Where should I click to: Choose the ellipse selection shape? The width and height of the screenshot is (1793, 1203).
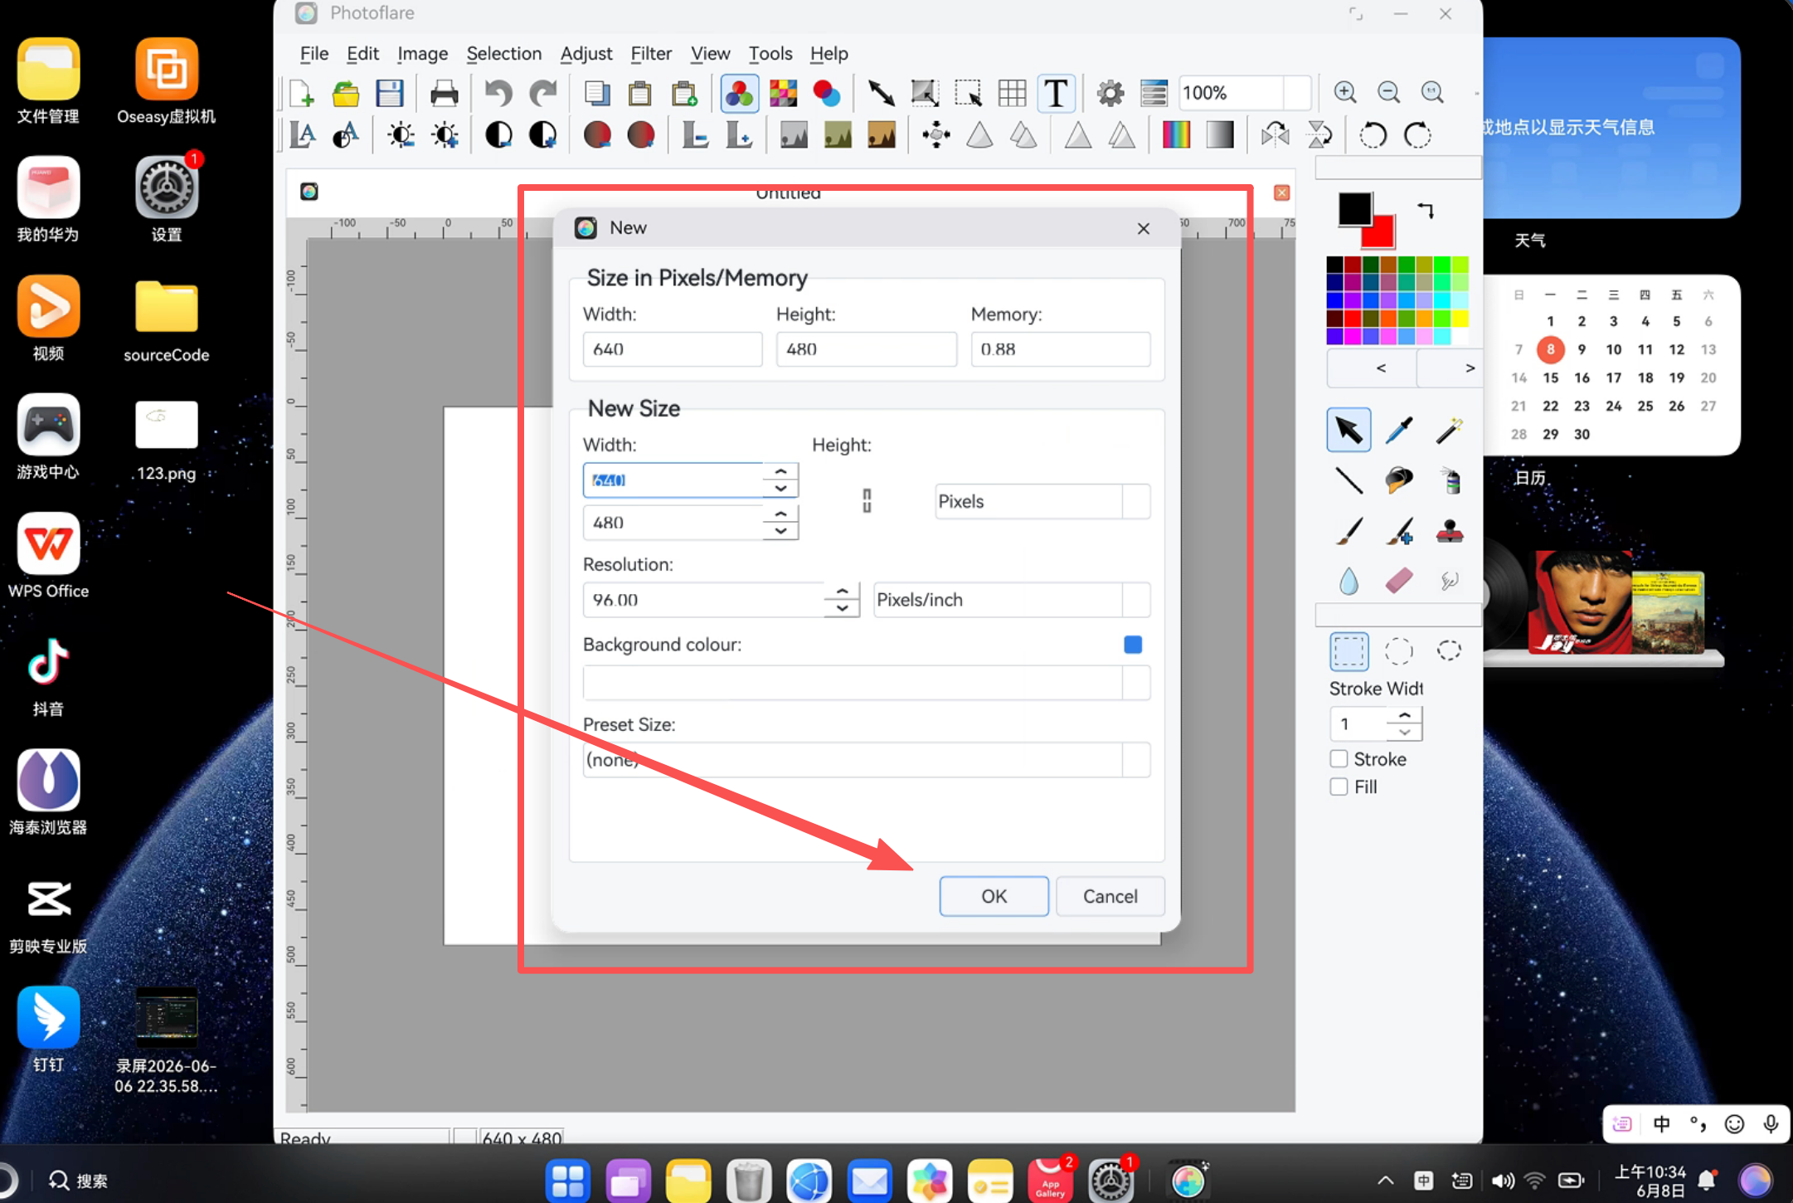click(1399, 651)
